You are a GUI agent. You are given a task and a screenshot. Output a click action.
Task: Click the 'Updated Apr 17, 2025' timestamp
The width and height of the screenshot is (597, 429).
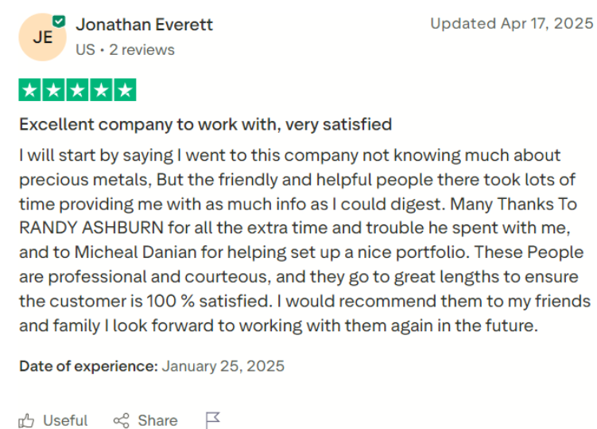point(511,24)
